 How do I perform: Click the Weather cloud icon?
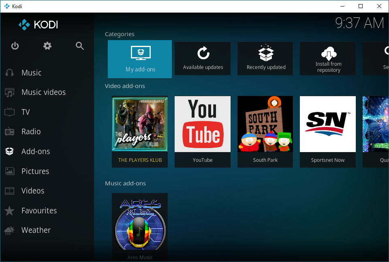coord(9,230)
